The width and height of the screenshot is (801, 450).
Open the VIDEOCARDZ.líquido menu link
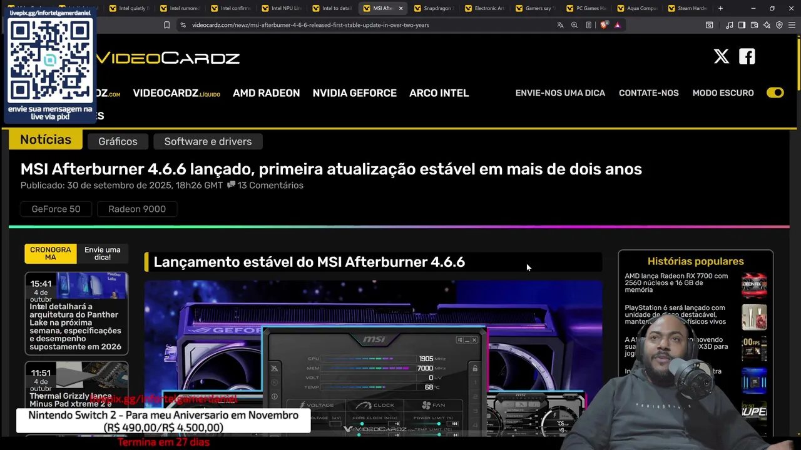click(x=176, y=93)
